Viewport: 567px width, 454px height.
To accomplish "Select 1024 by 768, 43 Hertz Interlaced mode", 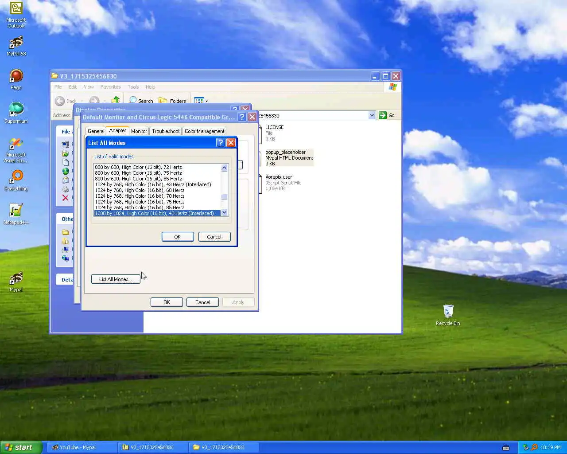I will [157, 184].
